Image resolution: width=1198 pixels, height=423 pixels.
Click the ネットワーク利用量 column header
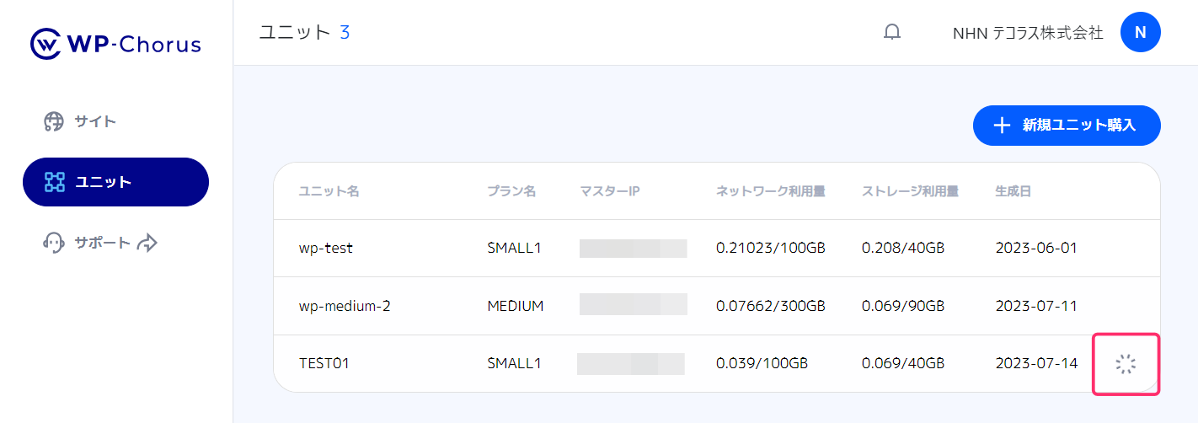(770, 191)
